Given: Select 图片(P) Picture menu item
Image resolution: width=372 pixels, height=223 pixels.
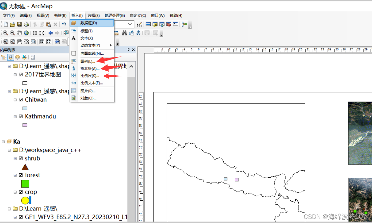Looking at the screenshot, I should point(92,91).
